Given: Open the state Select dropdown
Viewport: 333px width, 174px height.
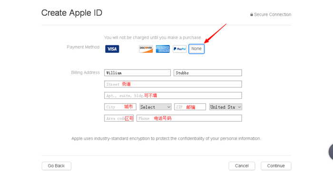Looking at the screenshot, I should click(156, 107).
